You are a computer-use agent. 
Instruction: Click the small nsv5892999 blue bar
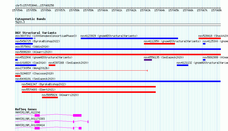coord(204,60)
